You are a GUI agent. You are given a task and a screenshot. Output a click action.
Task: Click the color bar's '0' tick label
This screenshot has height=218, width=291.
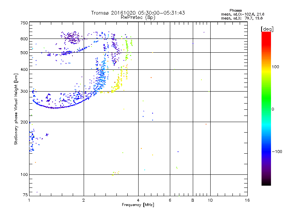(x=273, y=109)
